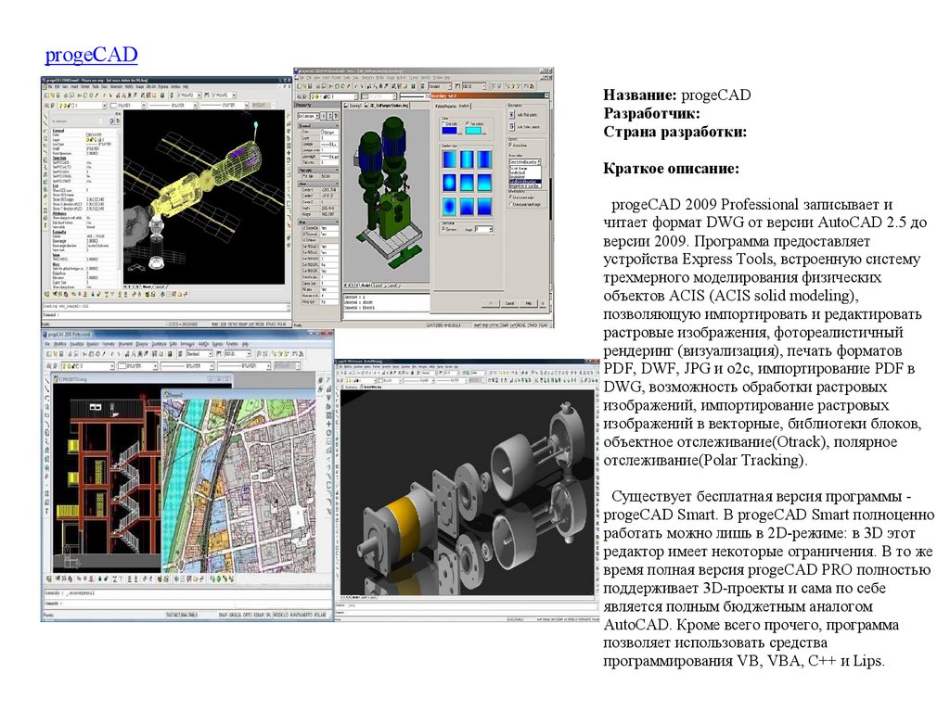Toggle POLAR in building window status bar
950x712 pixels.
[x=320, y=616]
